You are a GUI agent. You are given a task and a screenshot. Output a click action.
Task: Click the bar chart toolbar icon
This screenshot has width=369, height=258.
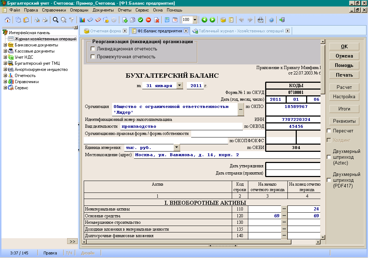coord(82,20)
